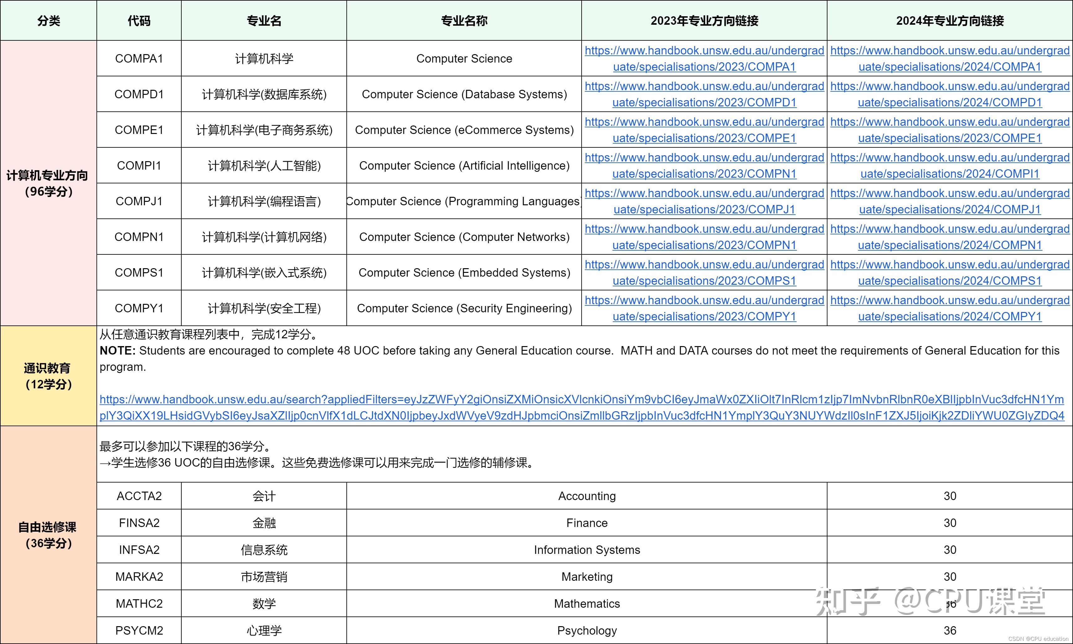Select the MARKA2 code cell
The height and width of the screenshot is (644, 1073).
[139, 576]
